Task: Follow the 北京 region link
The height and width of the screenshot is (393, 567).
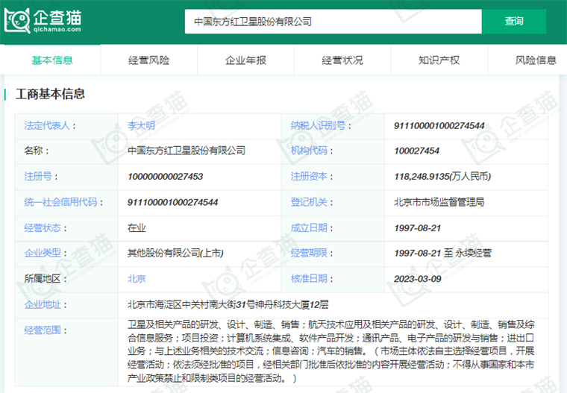Action: click(137, 278)
